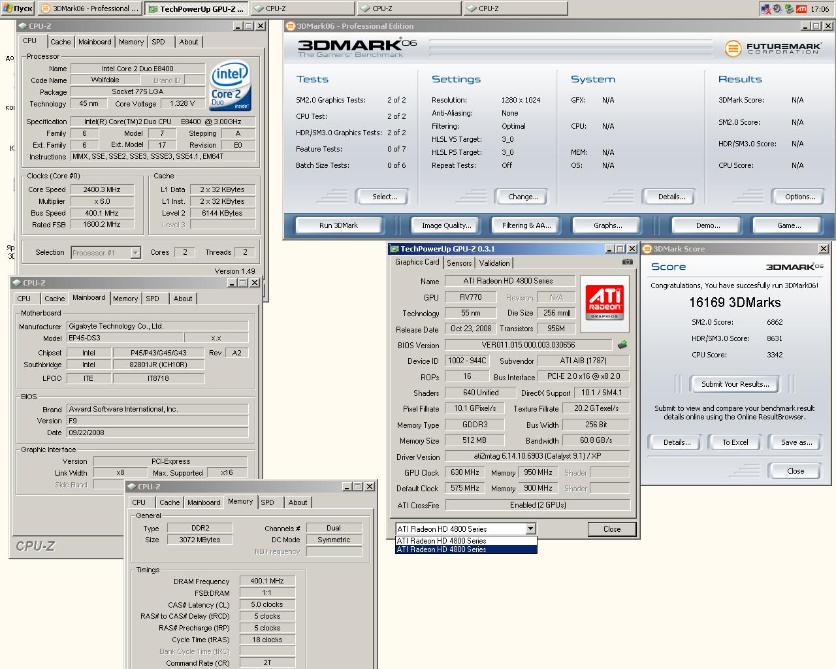The width and height of the screenshot is (836, 669).
Task: Click the 3DMark06 window title bar icon
Action: click(290, 26)
